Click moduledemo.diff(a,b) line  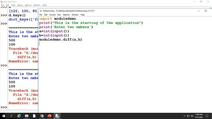click(x=60, y=40)
